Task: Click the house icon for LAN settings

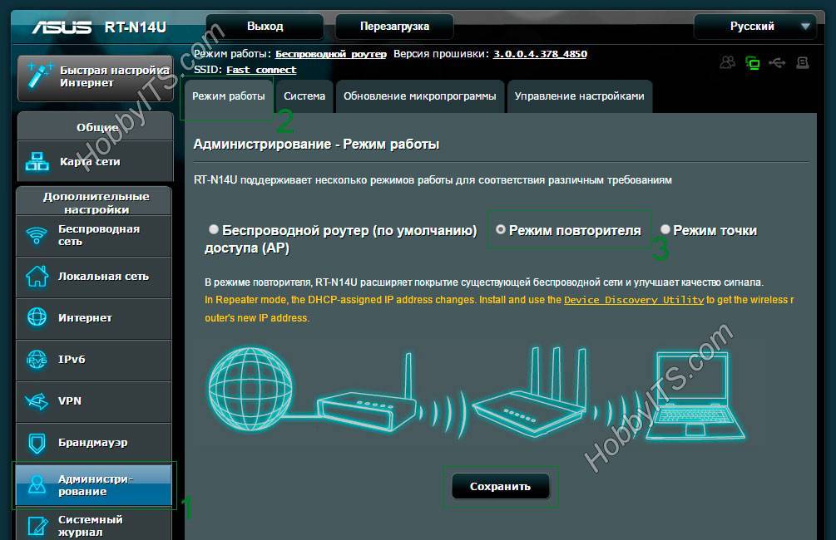Action: click(x=37, y=277)
